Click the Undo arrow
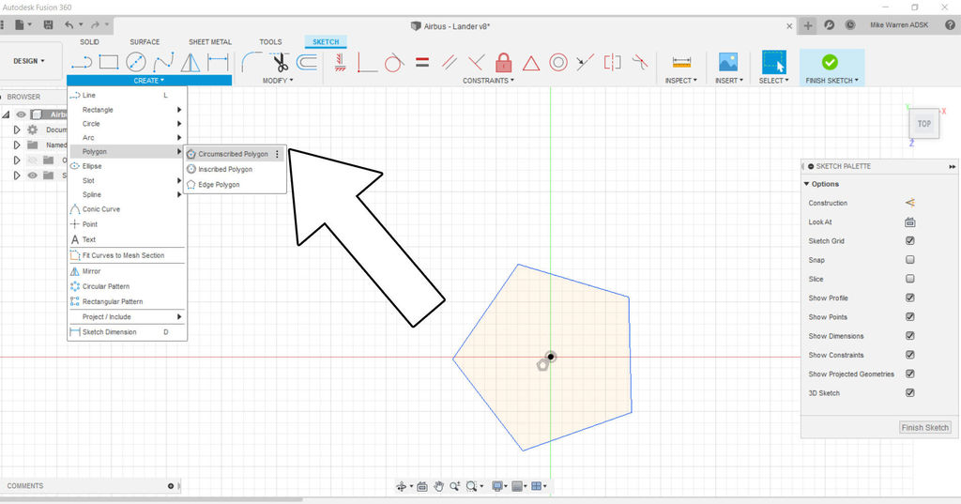This screenshot has width=961, height=504. [69, 25]
